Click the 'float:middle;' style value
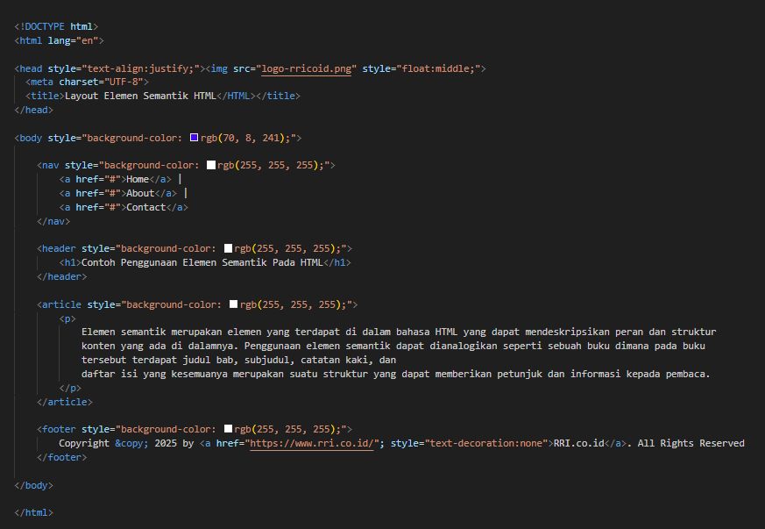Screen dimensions: 765x529 pyautogui.click(x=437, y=68)
